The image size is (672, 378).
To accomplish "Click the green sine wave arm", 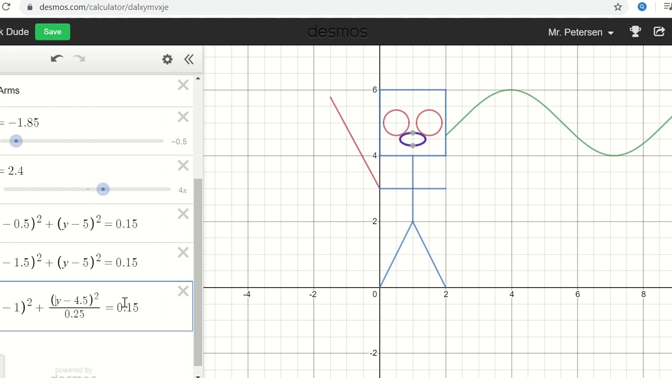I will [511, 90].
